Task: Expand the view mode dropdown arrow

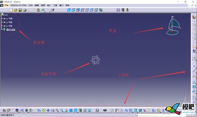Action: [x=82, y=112]
